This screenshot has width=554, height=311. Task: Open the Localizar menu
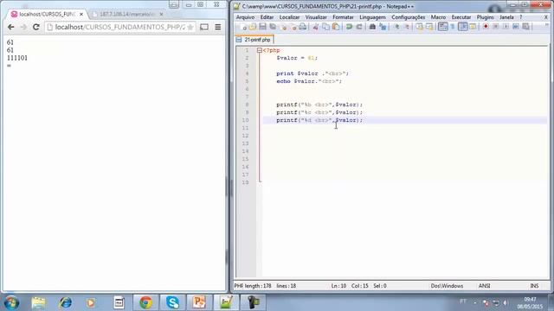pyautogui.click(x=289, y=17)
